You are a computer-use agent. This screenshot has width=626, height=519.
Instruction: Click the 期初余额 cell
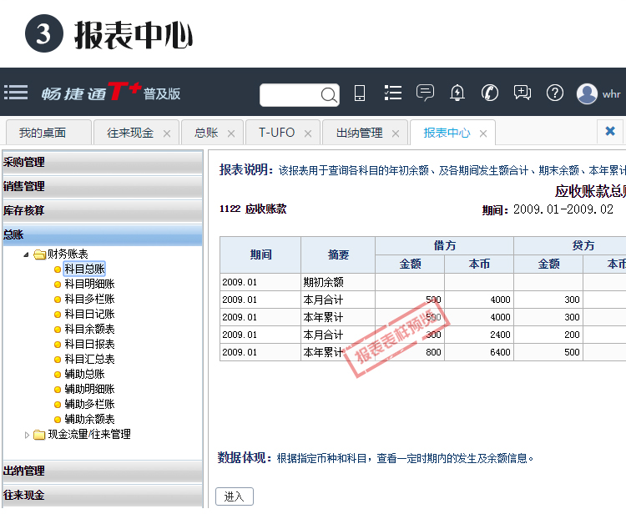tap(338, 282)
